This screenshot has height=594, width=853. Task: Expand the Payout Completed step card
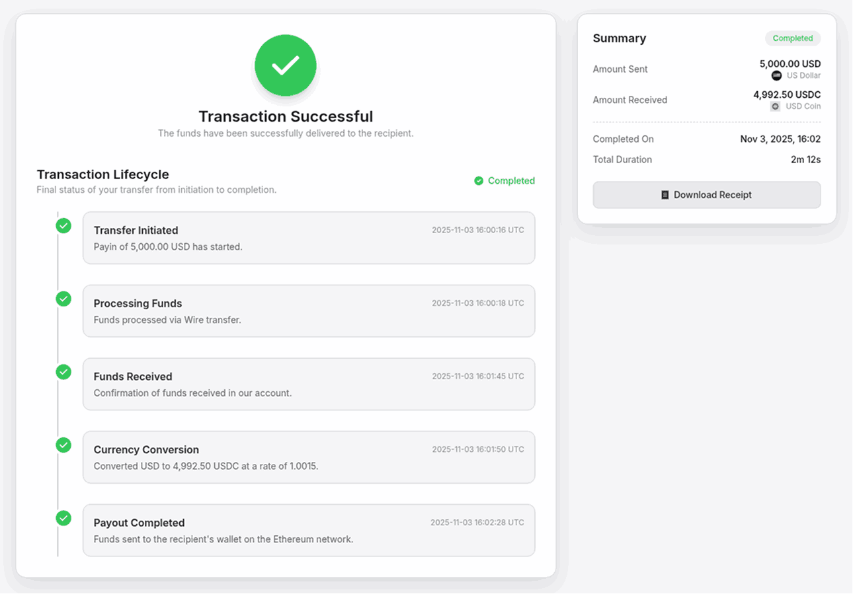[x=309, y=530]
